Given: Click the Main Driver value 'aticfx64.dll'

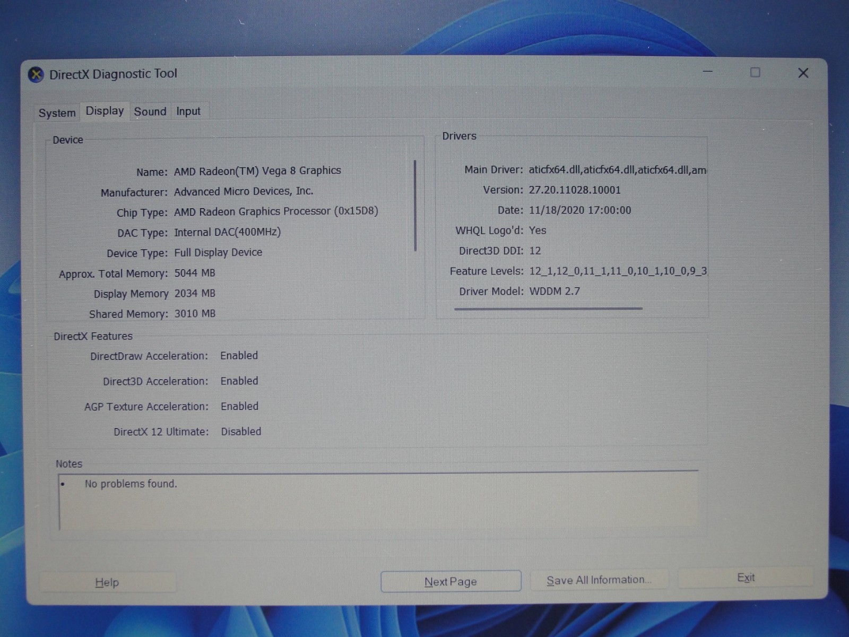Looking at the screenshot, I should pyautogui.click(x=617, y=170).
